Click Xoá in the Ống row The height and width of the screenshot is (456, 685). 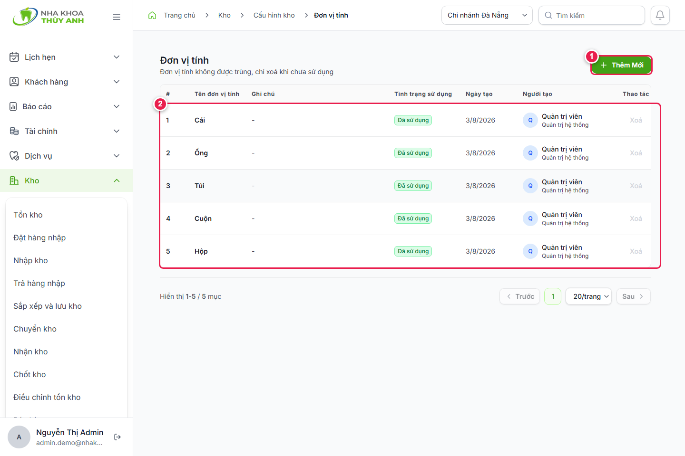[636, 153]
